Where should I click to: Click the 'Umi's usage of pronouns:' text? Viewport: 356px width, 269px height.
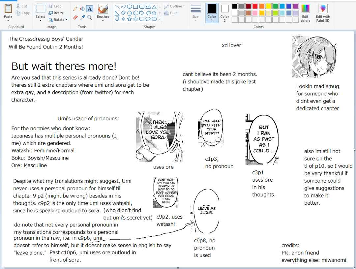(88, 118)
